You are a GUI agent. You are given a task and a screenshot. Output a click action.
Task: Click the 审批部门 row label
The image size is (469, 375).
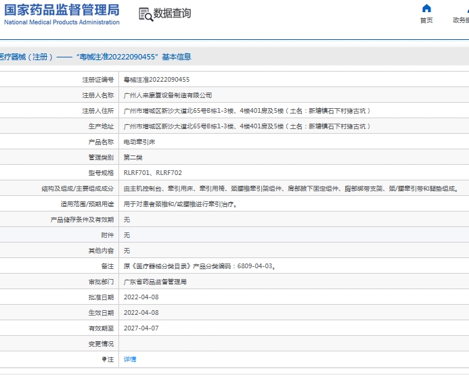point(101,282)
